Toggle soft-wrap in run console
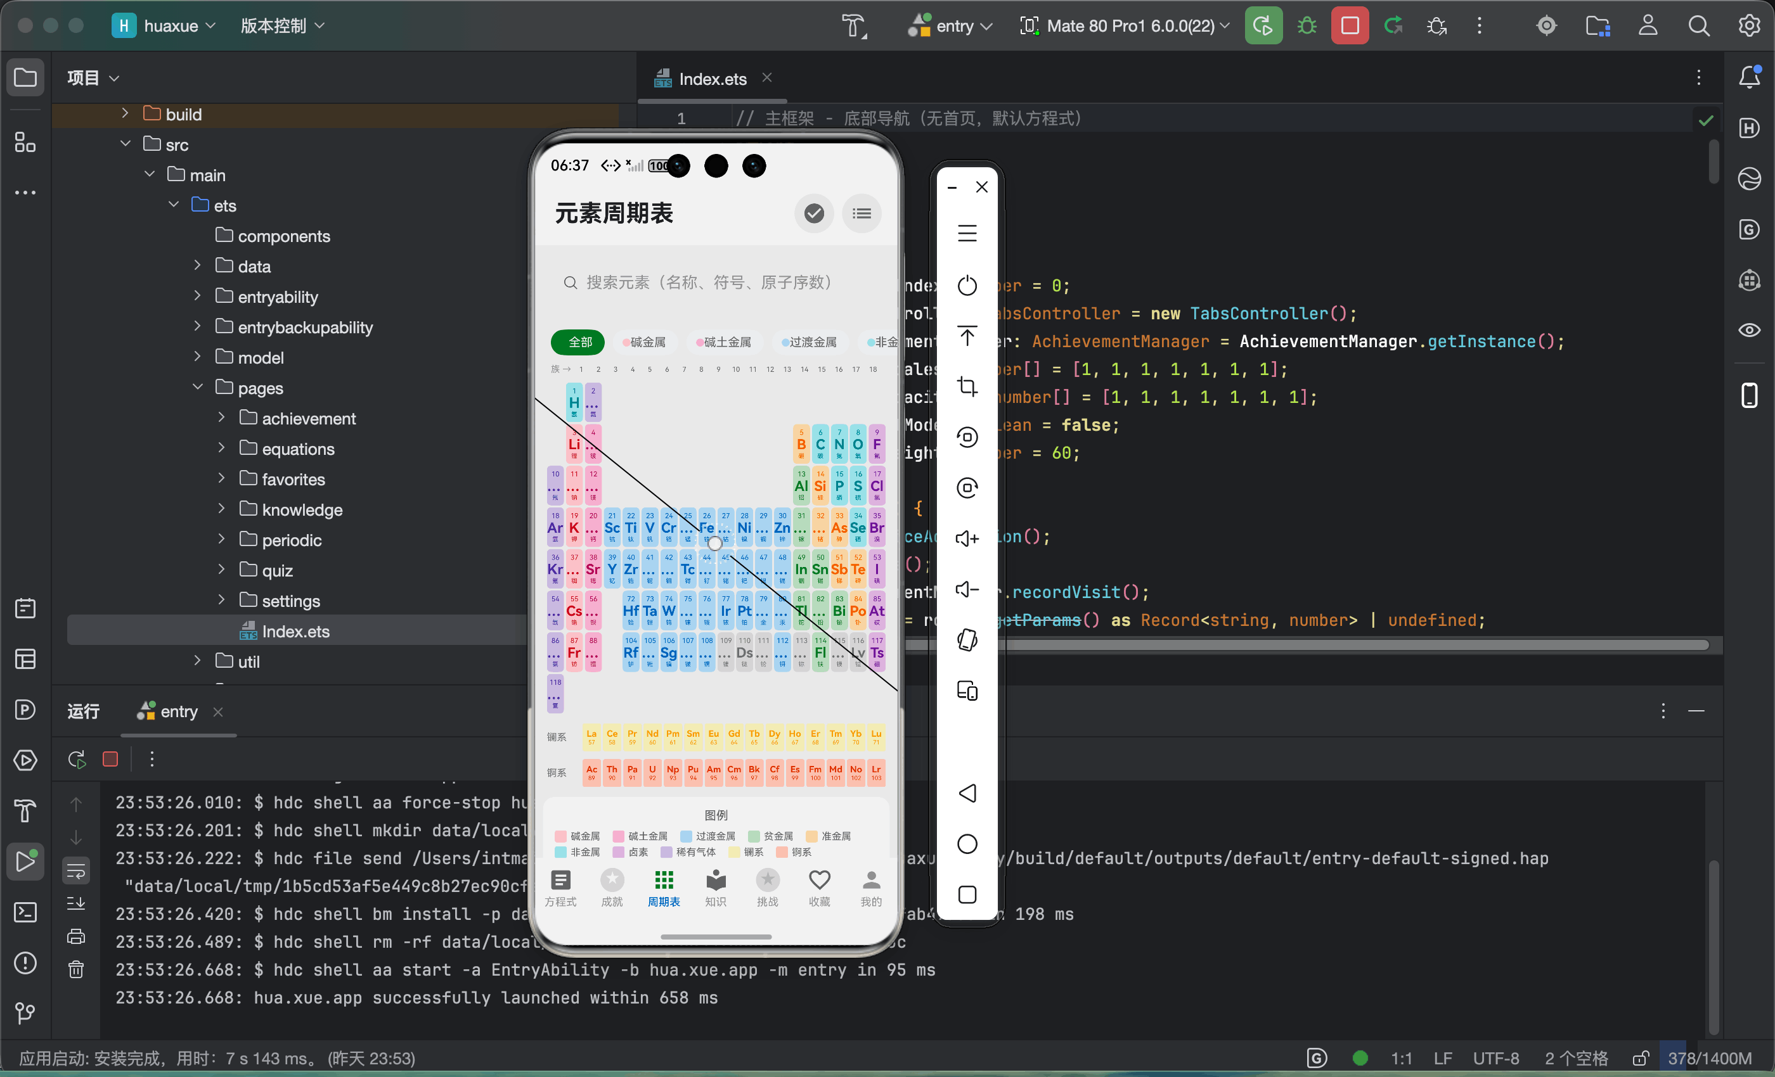 pyautogui.click(x=75, y=871)
